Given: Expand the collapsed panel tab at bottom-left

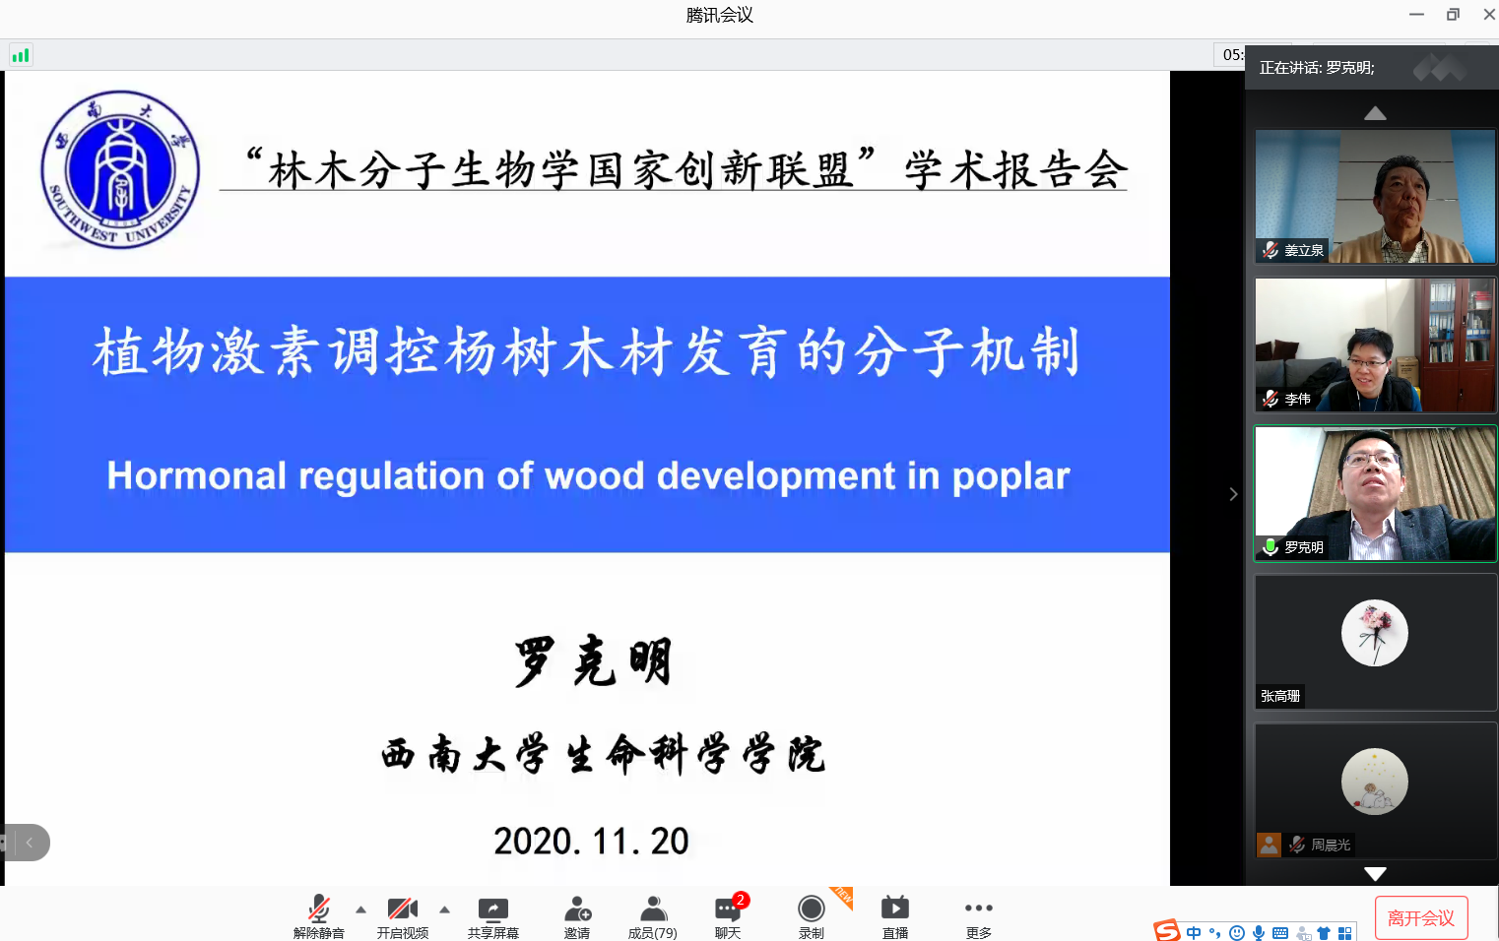Looking at the screenshot, I should [x=28, y=843].
